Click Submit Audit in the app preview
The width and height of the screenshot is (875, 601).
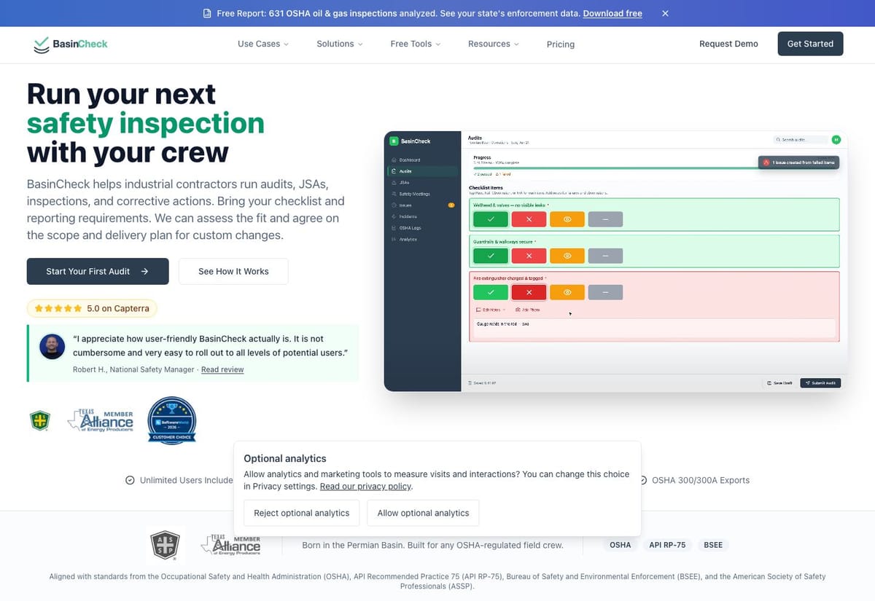(820, 382)
